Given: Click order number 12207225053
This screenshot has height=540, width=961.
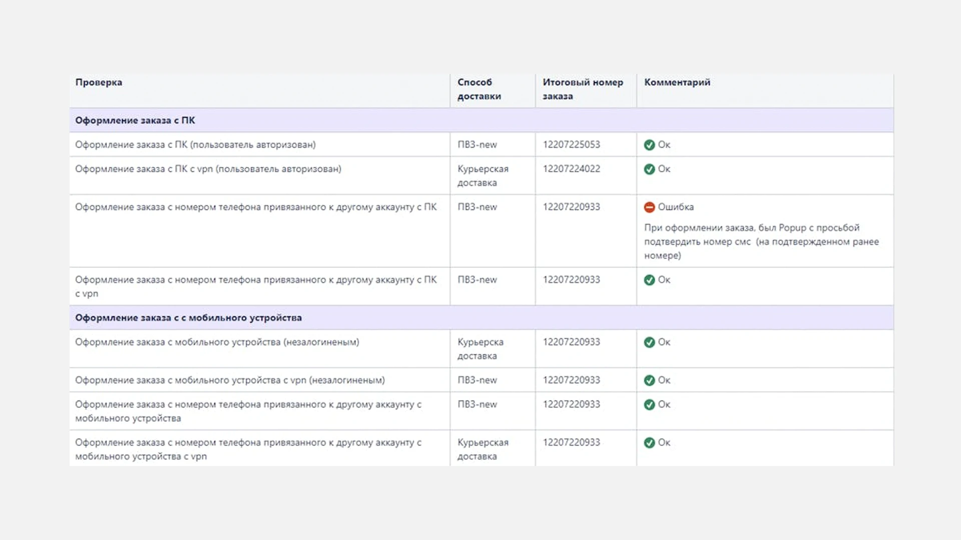Looking at the screenshot, I should (571, 144).
